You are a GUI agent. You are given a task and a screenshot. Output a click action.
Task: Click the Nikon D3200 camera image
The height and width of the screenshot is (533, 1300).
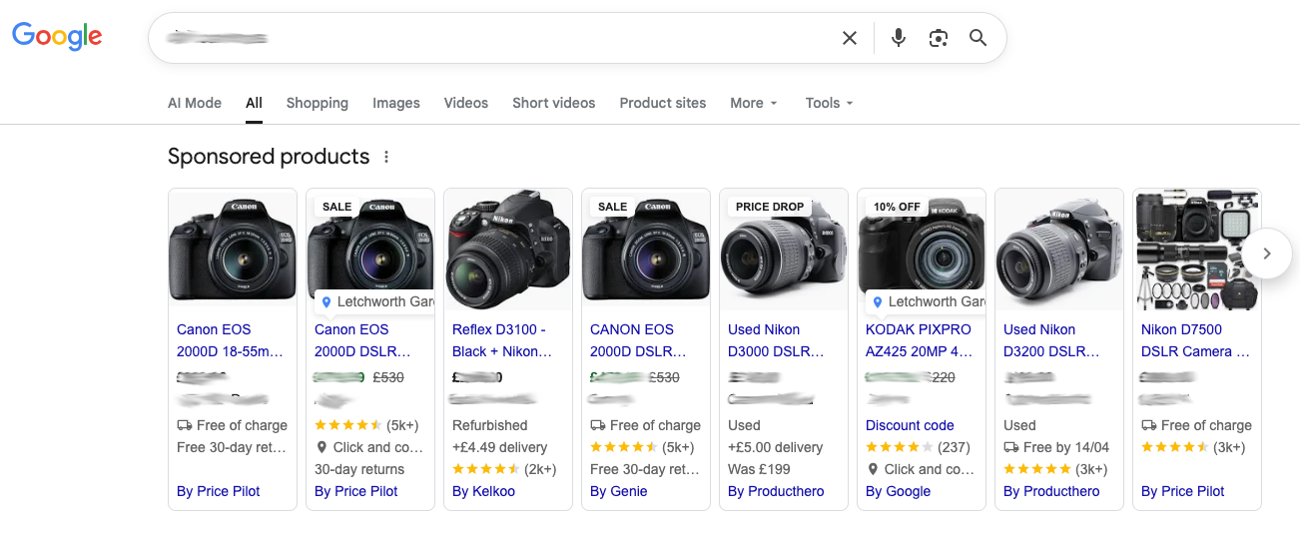pyautogui.click(x=1059, y=250)
